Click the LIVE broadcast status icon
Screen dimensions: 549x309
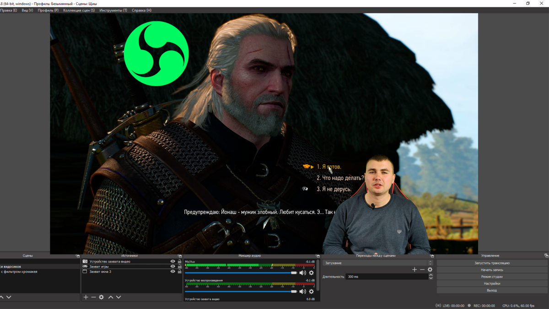(438, 305)
